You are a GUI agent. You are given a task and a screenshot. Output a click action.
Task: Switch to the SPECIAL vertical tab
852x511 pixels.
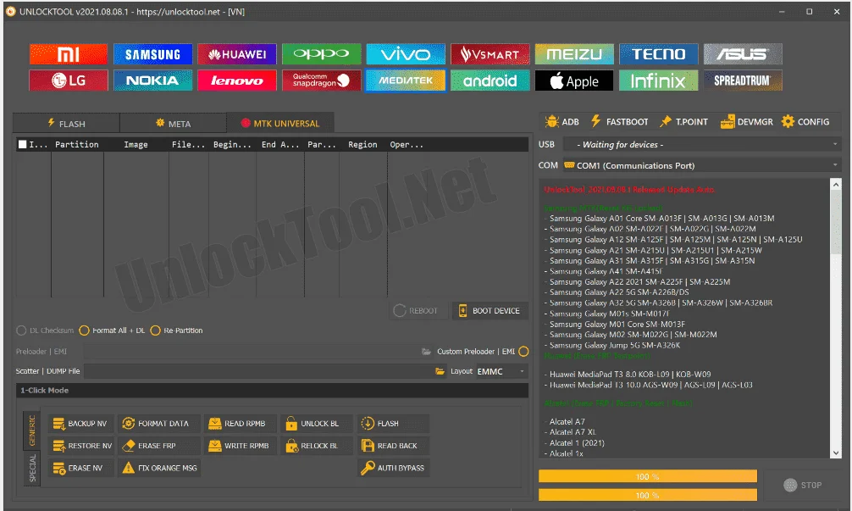click(x=32, y=468)
